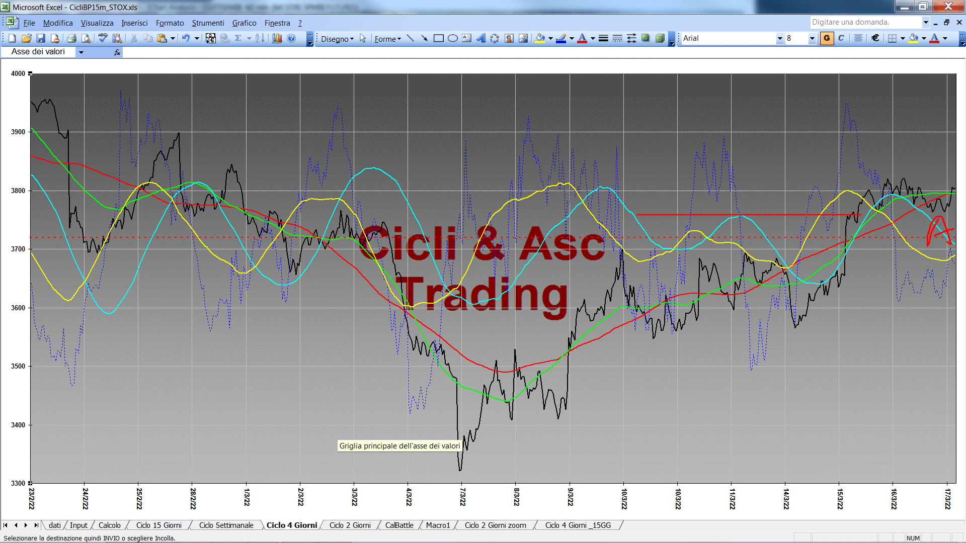Click the Arrow Style icon
Viewport: 966px width, 543px height.
click(632, 38)
